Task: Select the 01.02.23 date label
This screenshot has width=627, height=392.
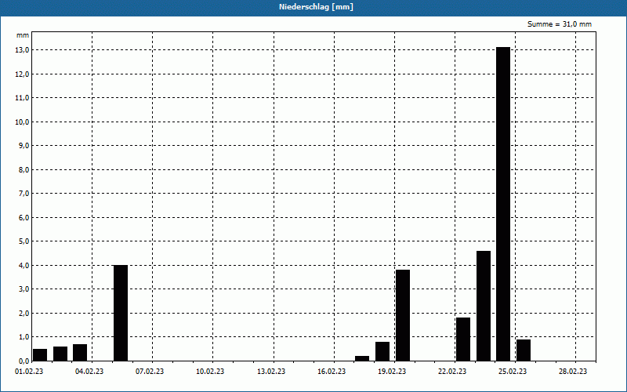Action: coord(29,372)
